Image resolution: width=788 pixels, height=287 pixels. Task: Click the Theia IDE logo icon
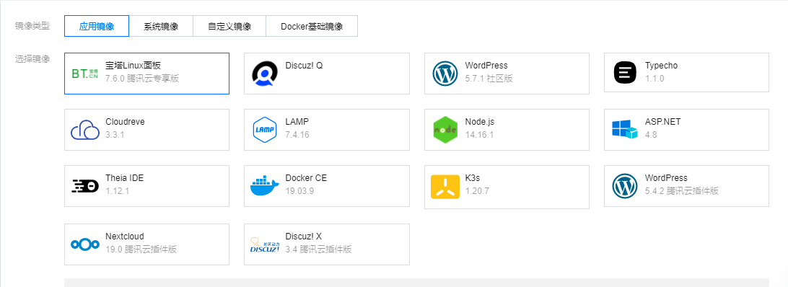point(85,186)
